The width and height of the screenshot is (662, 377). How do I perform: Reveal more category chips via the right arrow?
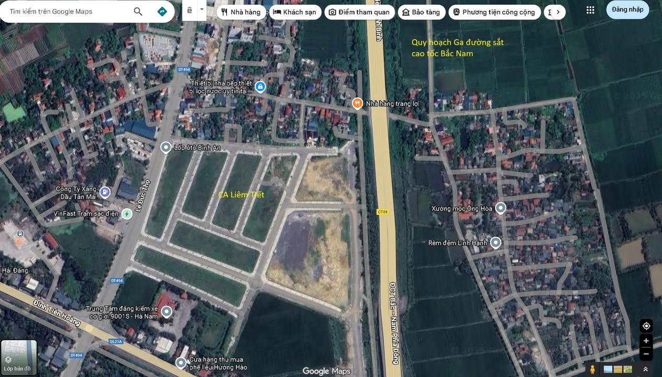pos(557,12)
